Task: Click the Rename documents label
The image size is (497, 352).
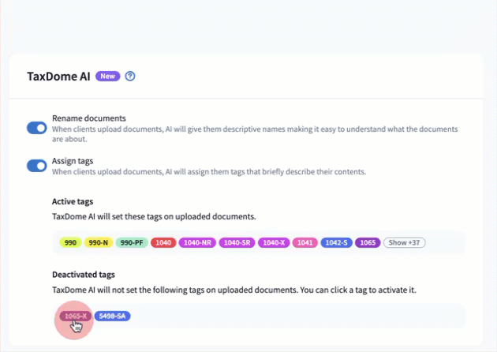Action: (88, 118)
